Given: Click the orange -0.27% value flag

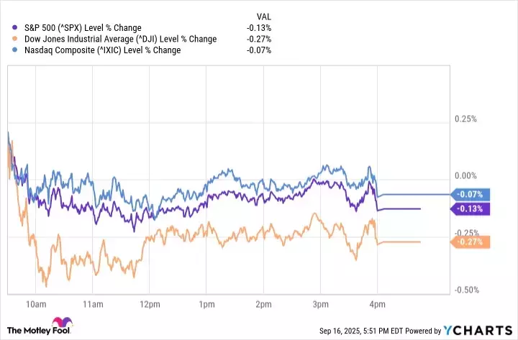Looking at the screenshot, I should tap(471, 242).
